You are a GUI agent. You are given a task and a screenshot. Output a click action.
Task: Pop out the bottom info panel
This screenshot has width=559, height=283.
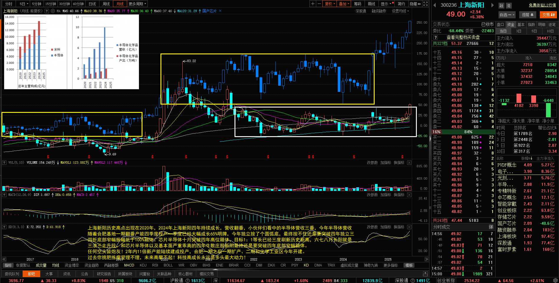tap(425, 274)
